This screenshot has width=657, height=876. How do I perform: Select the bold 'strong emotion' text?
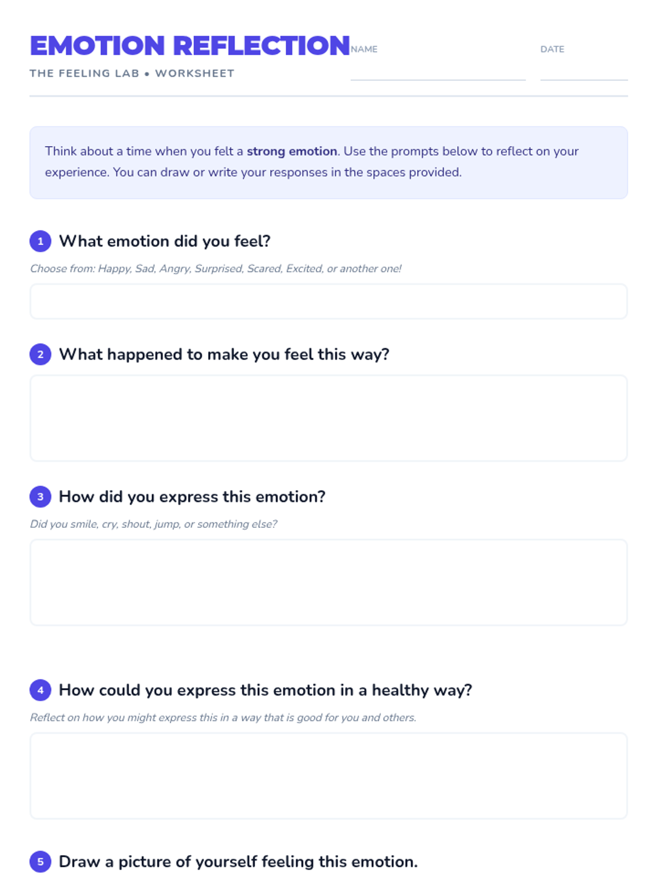292,151
